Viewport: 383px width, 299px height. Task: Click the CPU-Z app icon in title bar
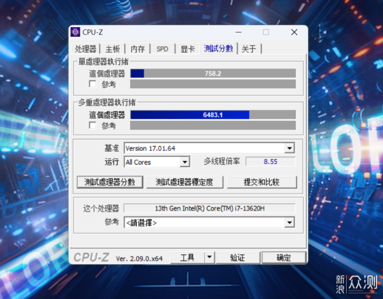(x=75, y=32)
